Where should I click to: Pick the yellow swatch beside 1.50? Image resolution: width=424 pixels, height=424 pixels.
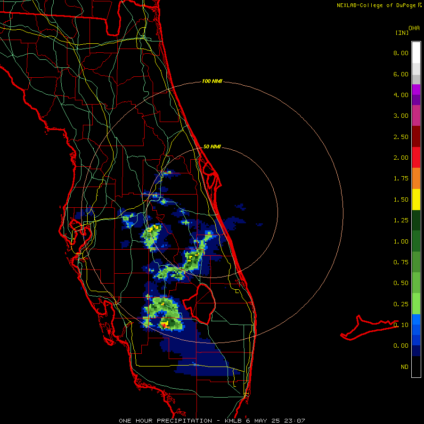[416, 199]
